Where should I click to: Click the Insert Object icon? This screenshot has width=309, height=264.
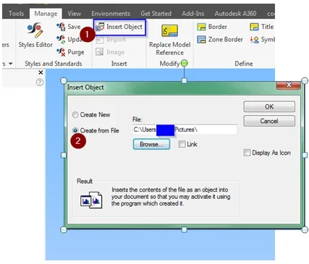point(100,27)
